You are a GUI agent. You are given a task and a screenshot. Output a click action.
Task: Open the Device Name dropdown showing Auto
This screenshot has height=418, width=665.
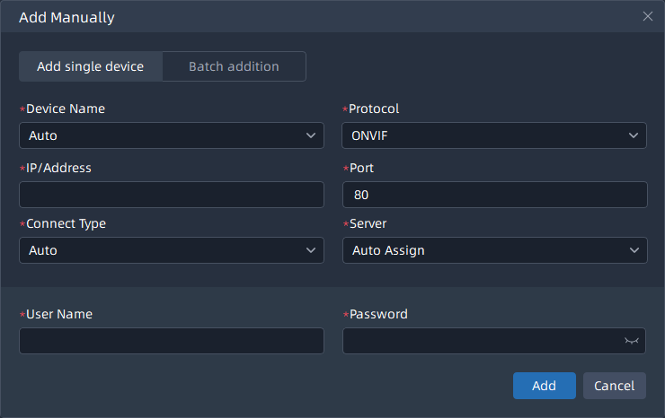coord(162,136)
